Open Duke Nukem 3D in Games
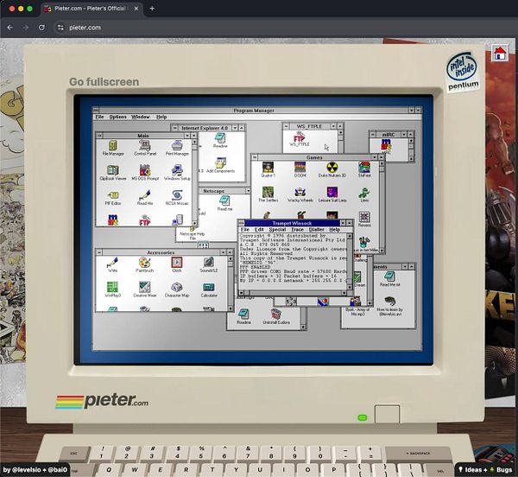 332,169
